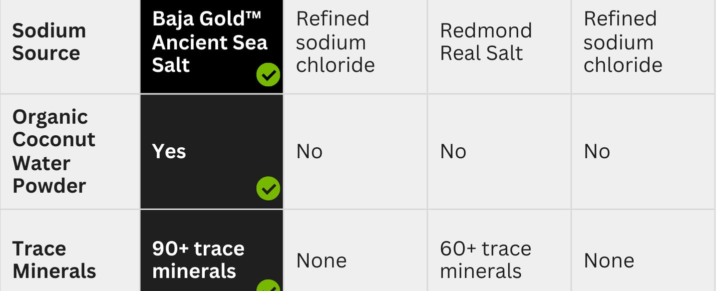
Task: Click the 90+ trace minerals cell
Action: (198, 260)
